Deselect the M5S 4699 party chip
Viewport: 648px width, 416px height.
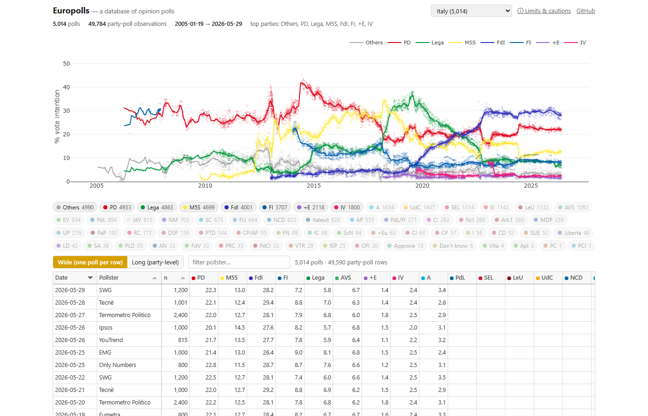(199, 208)
